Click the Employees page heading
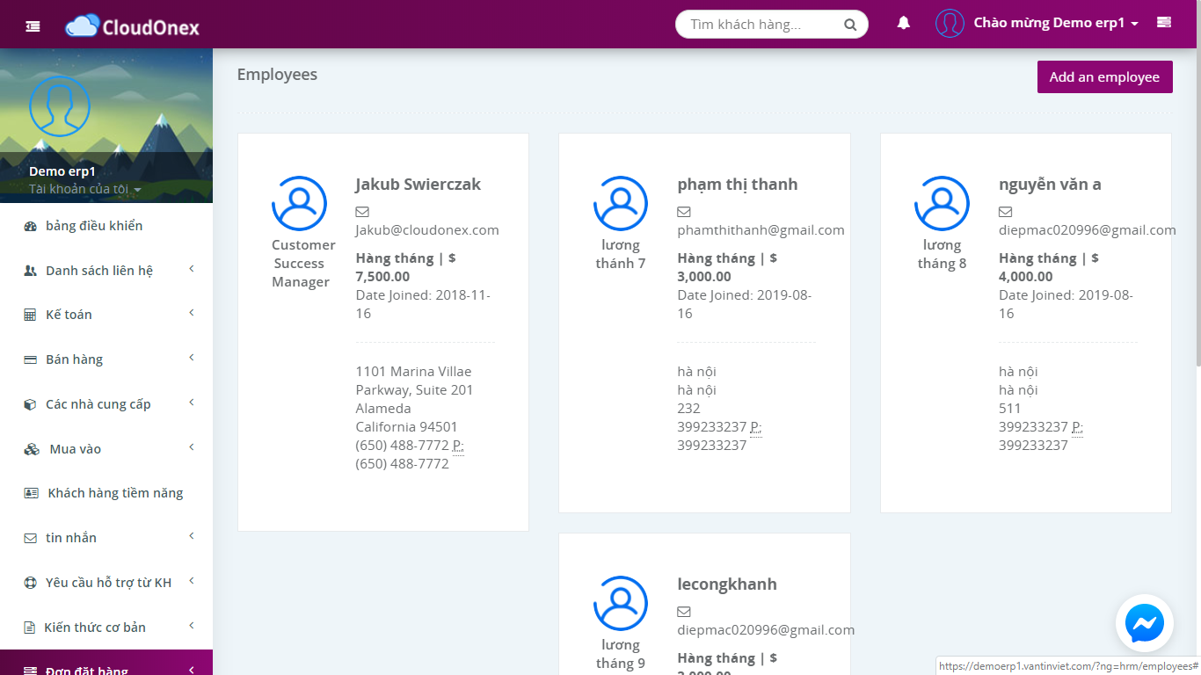1201x675 pixels. [x=277, y=75]
